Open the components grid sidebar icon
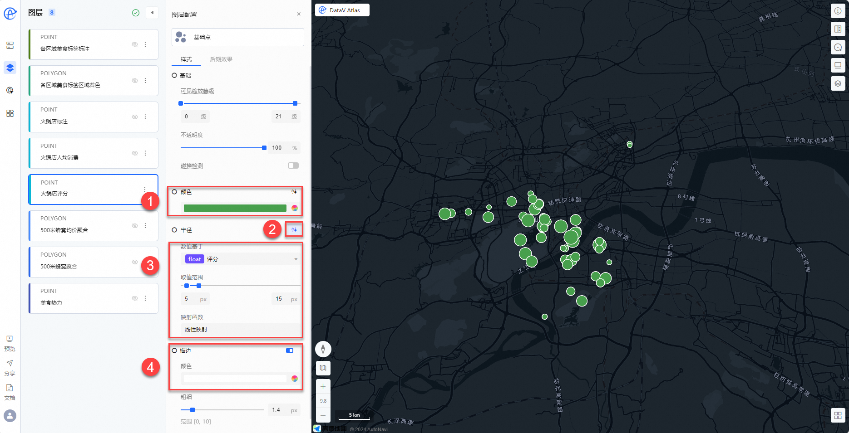This screenshot has height=433, width=849. [10, 113]
